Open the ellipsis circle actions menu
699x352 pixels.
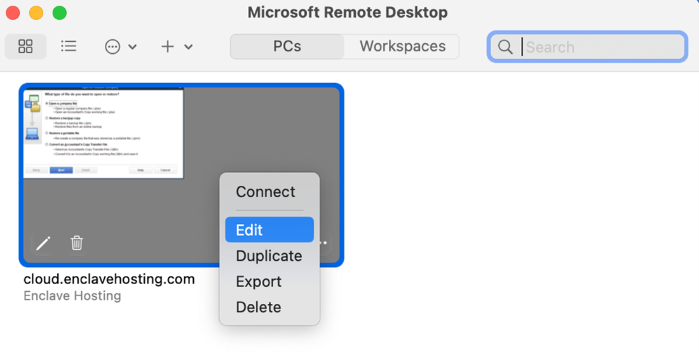tap(112, 47)
